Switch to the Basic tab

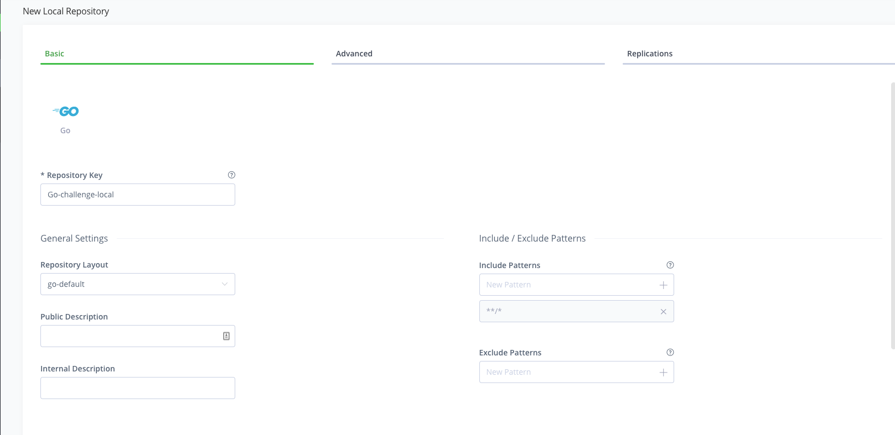54,54
